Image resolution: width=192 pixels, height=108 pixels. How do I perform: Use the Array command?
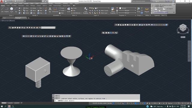(x=40, y=13)
